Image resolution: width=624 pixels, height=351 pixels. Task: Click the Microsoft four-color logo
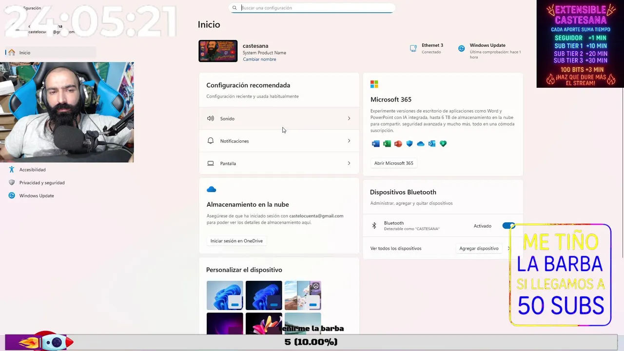[x=374, y=84]
